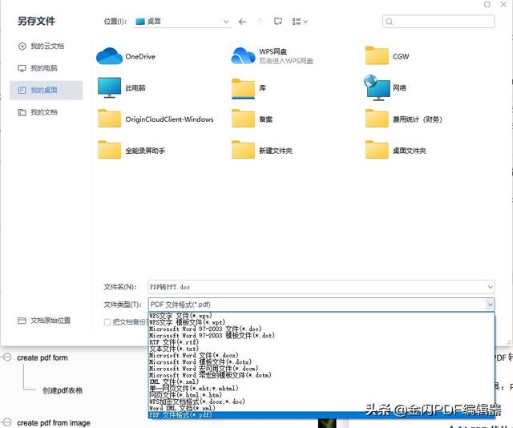Image resolution: width=513 pixels, height=428 pixels.
Task: Collapse 'create pdf from image' node
Action: point(7,422)
